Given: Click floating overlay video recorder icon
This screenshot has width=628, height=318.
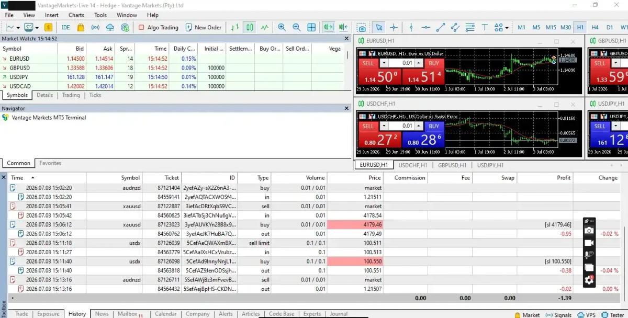Looking at the screenshot, I should (x=589, y=243).
